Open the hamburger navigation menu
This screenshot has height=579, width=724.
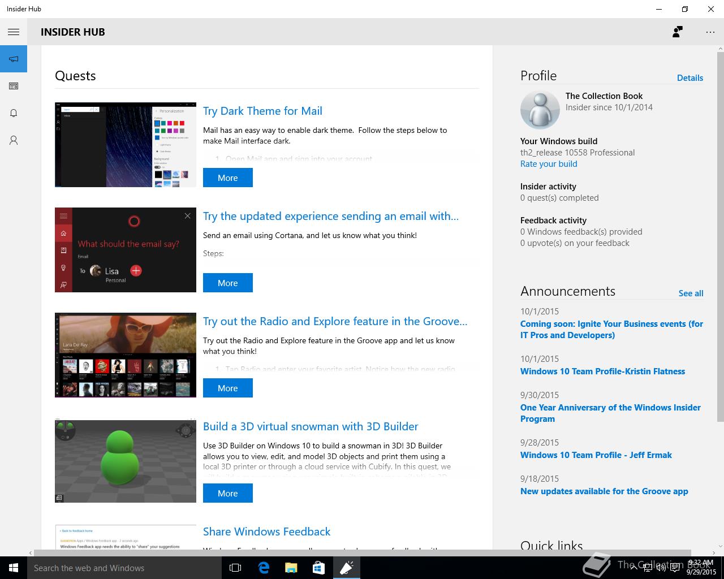pos(14,32)
